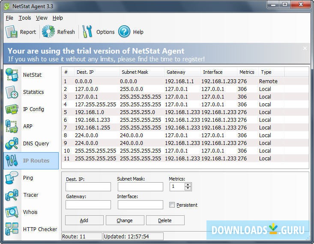Select the Tracer icon in sidebar
Viewport: 314px width, 244px height.
tap(12, 195)
